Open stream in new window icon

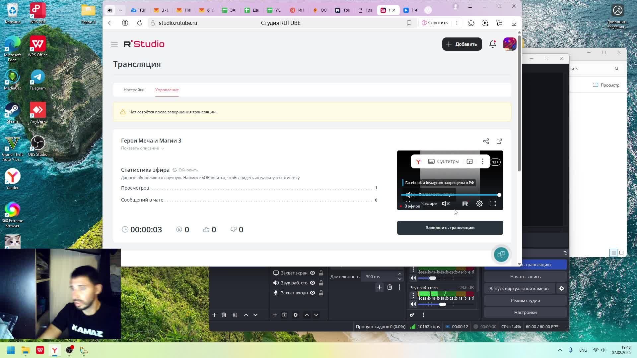[499, 142]
